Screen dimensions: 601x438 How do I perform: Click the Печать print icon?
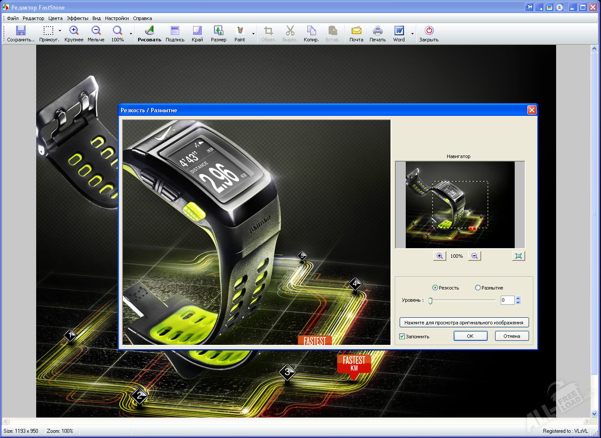click(377, 31)
